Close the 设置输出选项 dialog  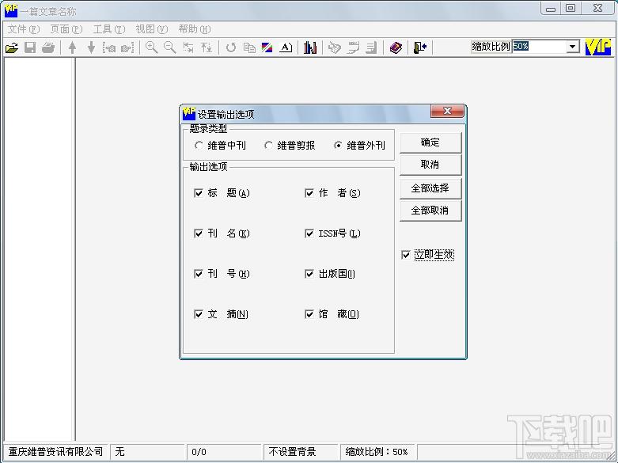point(447,112)
